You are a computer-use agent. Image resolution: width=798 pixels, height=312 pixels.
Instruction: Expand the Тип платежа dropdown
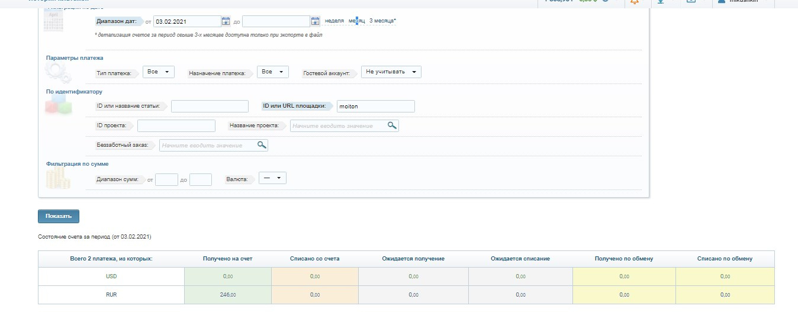(159, 72)
